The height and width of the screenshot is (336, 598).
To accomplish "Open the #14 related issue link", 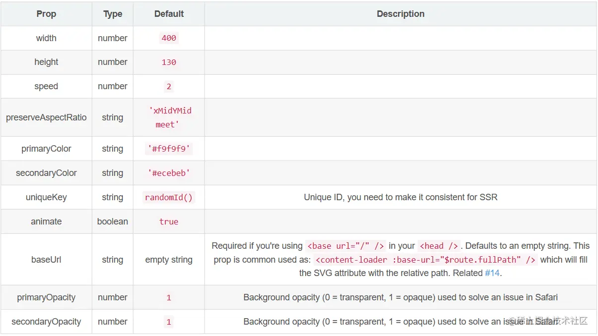I will click(x=492, y=273).
